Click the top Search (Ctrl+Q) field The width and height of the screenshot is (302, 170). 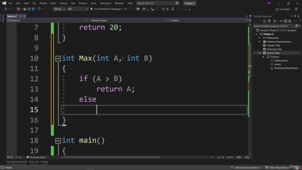[x=158, y=3]
